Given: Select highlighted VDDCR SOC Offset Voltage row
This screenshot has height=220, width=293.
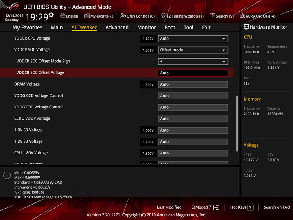Looking at the screenshot, I should pos(117,73).
